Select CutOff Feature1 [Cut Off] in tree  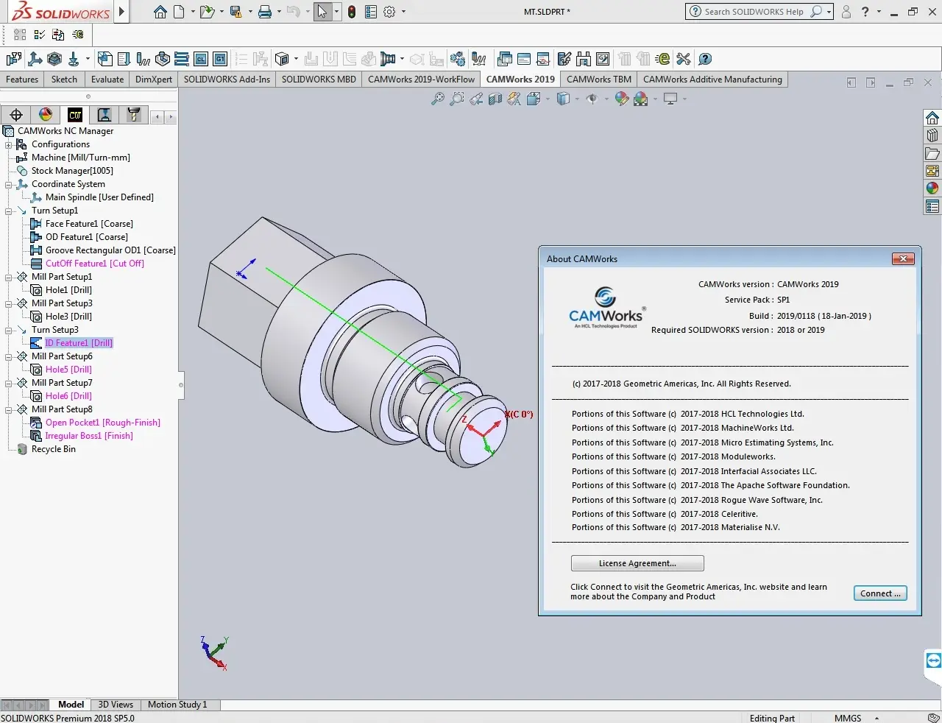point(94,264)
